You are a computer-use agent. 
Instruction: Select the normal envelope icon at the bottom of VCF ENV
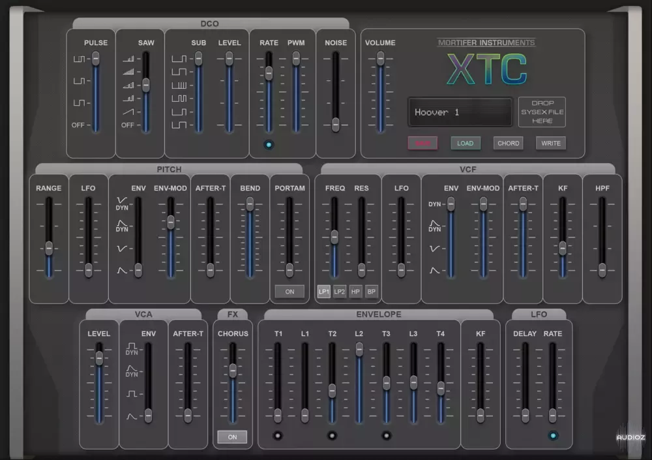coord(434,270)
